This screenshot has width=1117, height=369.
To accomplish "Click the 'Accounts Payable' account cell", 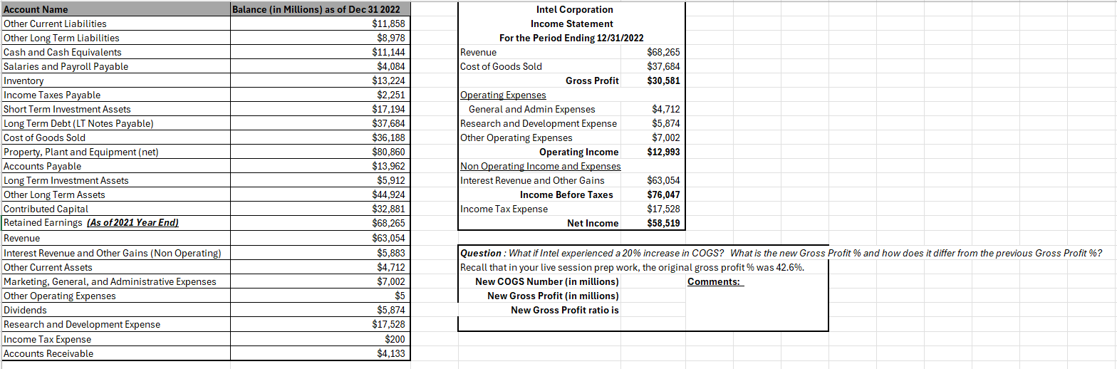I will pos(116,166).
